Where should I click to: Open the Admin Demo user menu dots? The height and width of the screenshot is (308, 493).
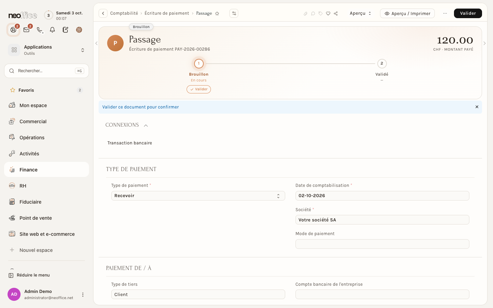(x=83, y=295)
